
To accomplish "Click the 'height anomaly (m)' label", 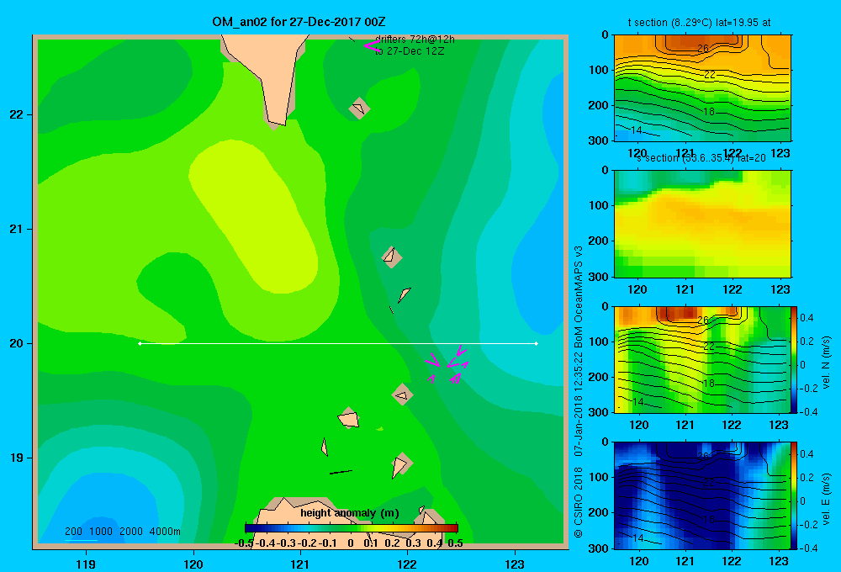I will 350,513.
